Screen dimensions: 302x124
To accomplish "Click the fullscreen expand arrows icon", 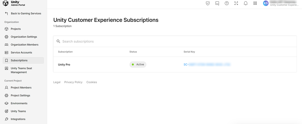I will pyautogui.click(x=236, y=3).
